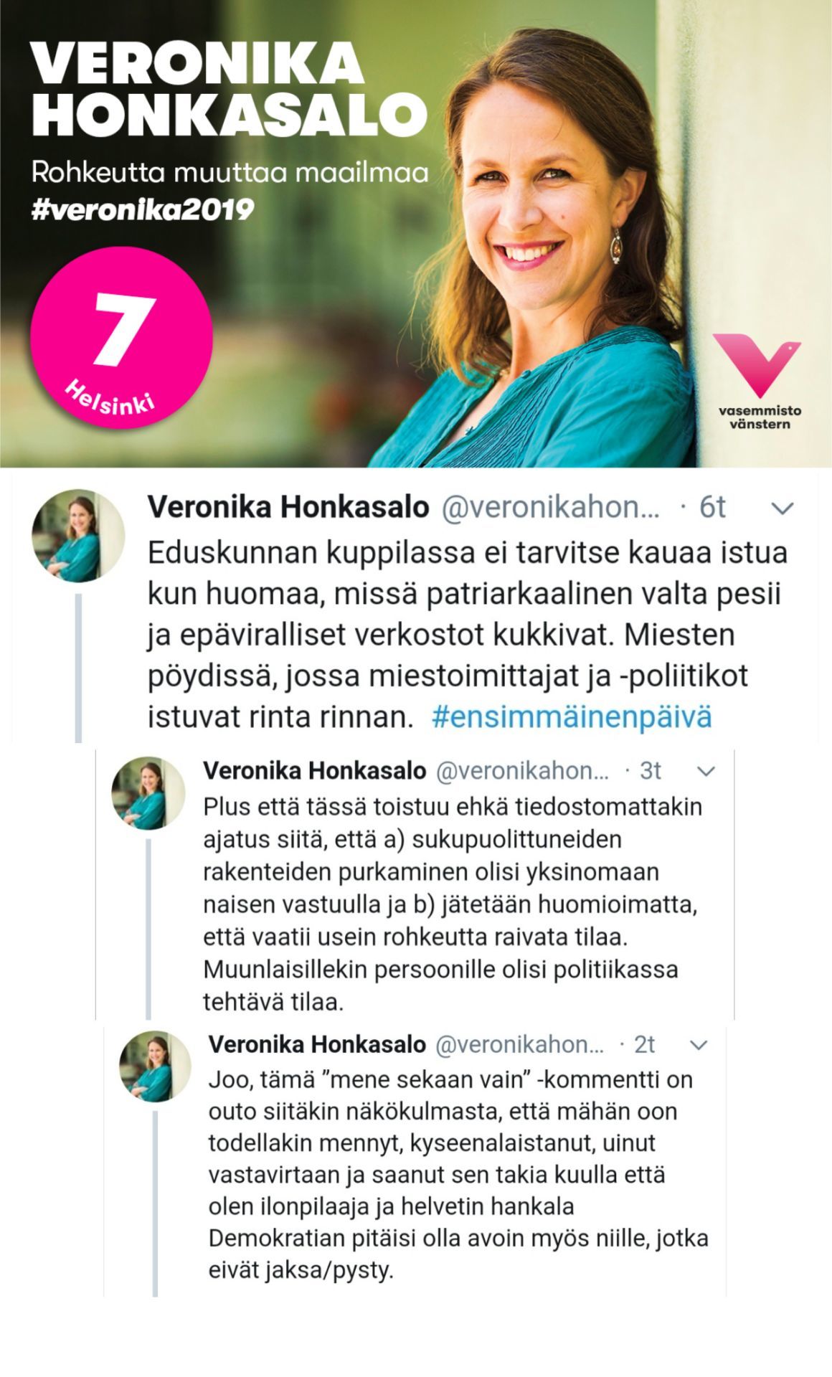Click the pink number 7 Helsinki badge
Viewport: 832px width, 1377px height.
click(121, 337)
